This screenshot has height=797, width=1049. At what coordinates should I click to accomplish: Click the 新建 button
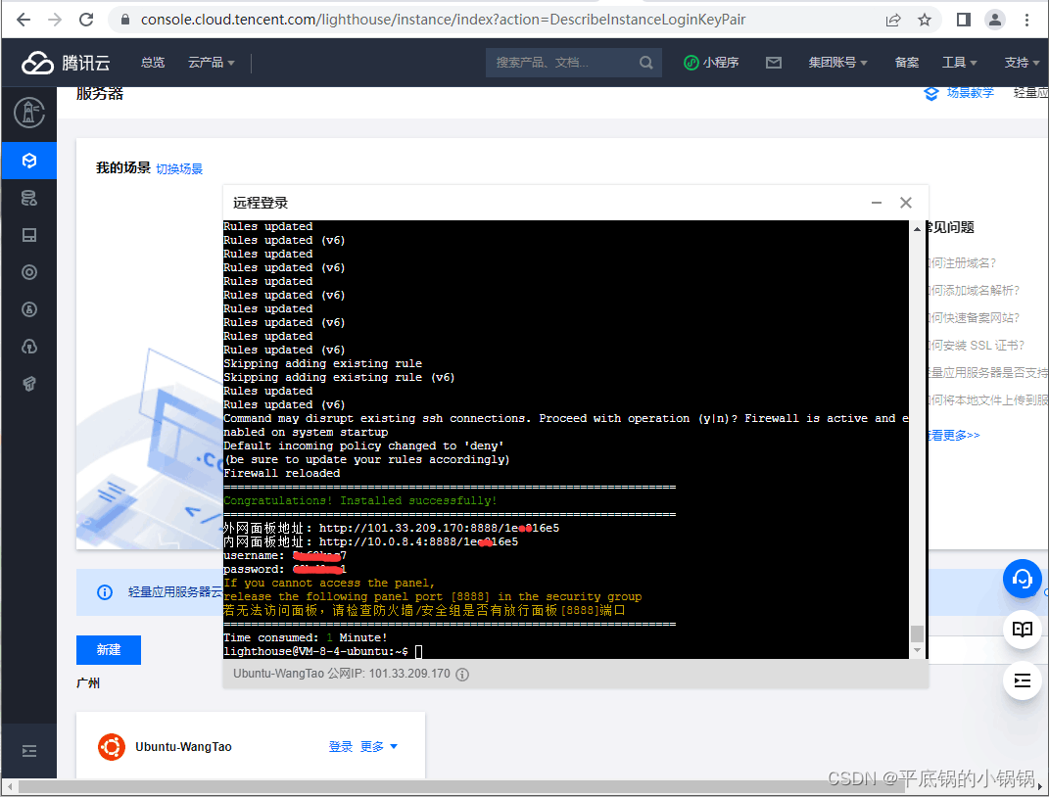tap(109, 650)
